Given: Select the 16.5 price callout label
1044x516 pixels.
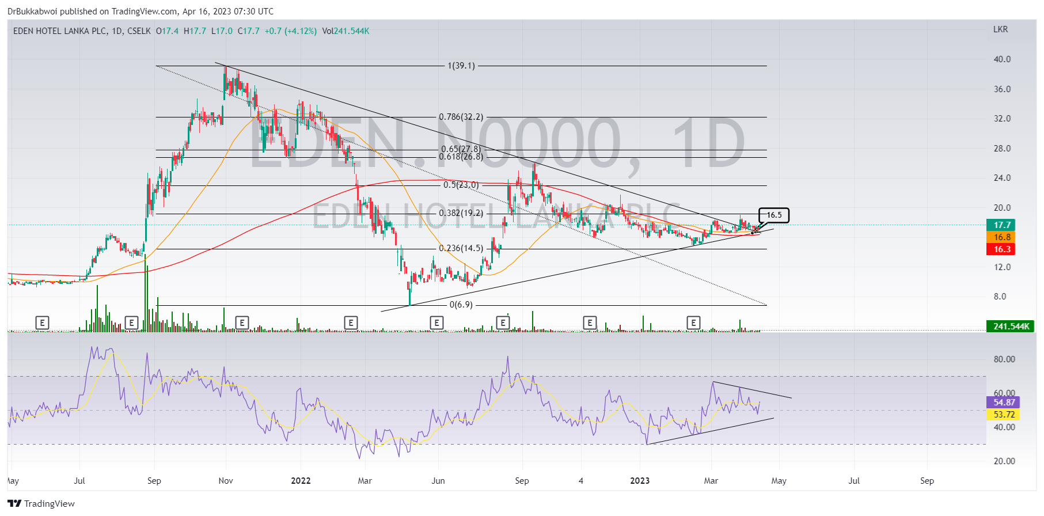Looking at the screenshot, I should pyautogui.click(x=774, y=215).
